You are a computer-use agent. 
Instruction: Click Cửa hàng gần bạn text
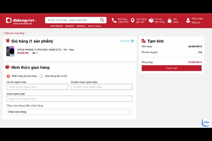[x=141, y=21]
